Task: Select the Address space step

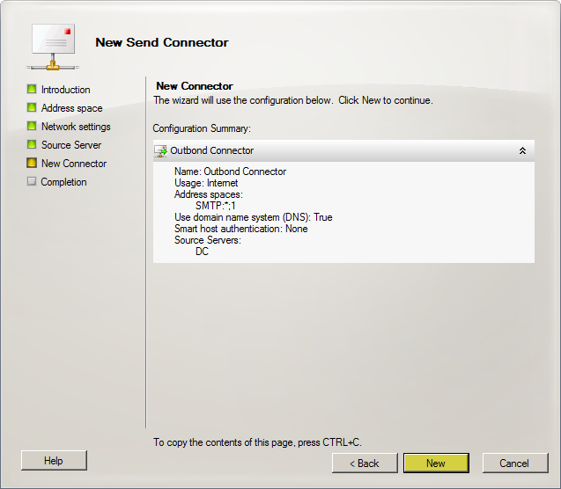Action: 71,108
